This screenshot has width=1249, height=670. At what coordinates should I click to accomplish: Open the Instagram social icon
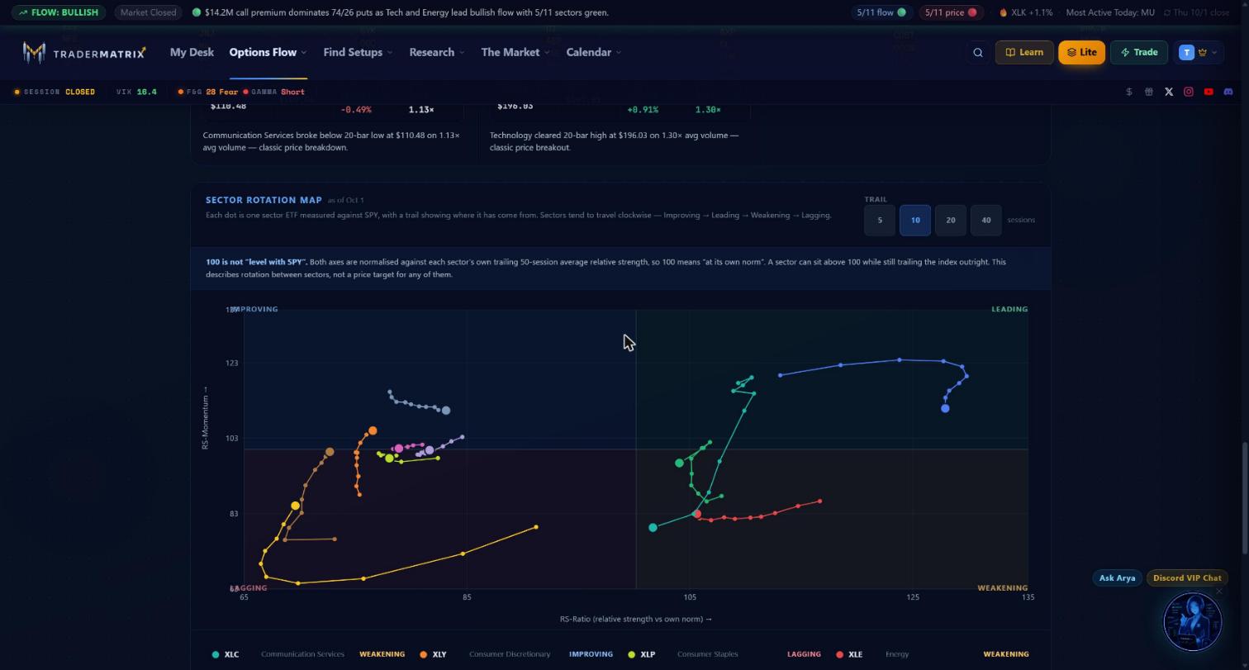[1189, 92]
